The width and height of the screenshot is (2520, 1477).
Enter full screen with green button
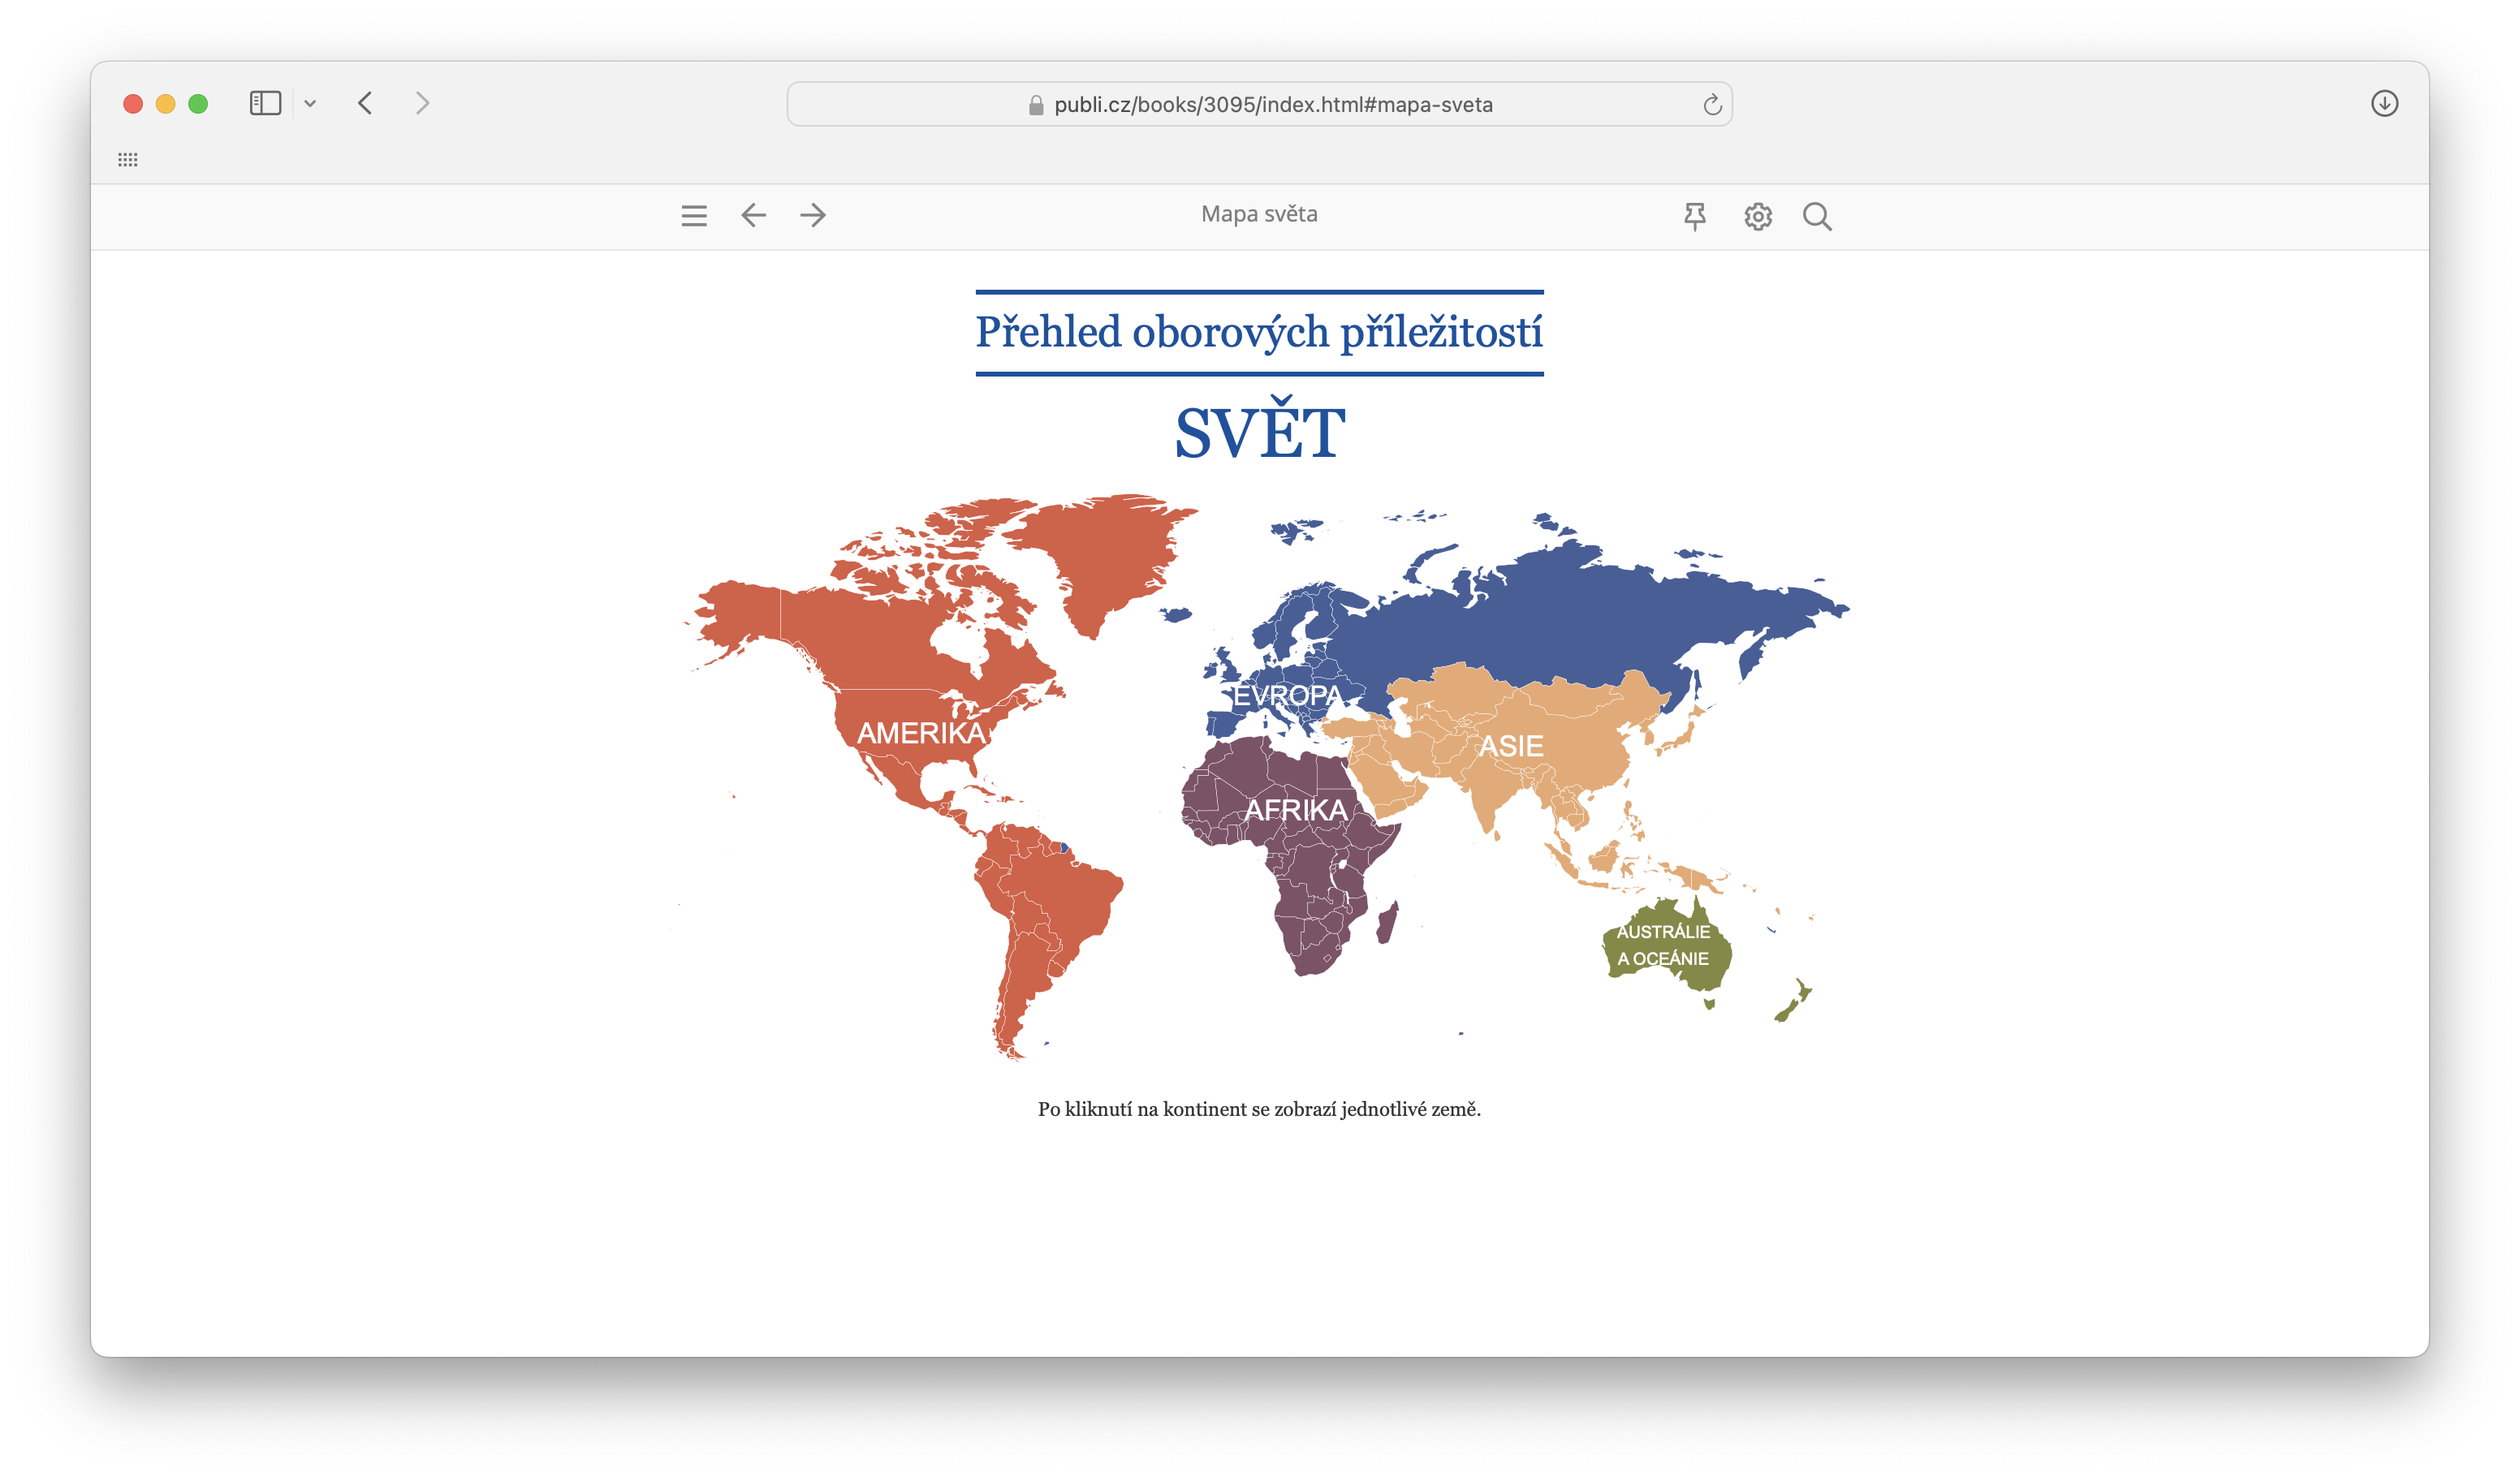[x=198, y=104]
